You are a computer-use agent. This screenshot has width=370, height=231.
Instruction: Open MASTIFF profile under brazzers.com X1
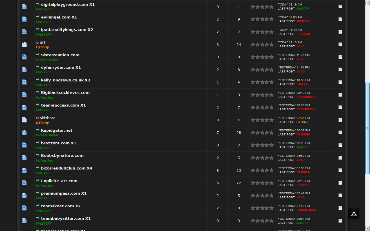coord(44,148)
